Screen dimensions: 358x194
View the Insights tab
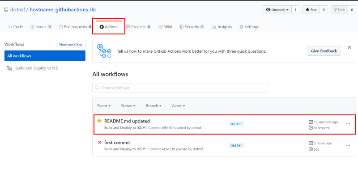[222, 27]
